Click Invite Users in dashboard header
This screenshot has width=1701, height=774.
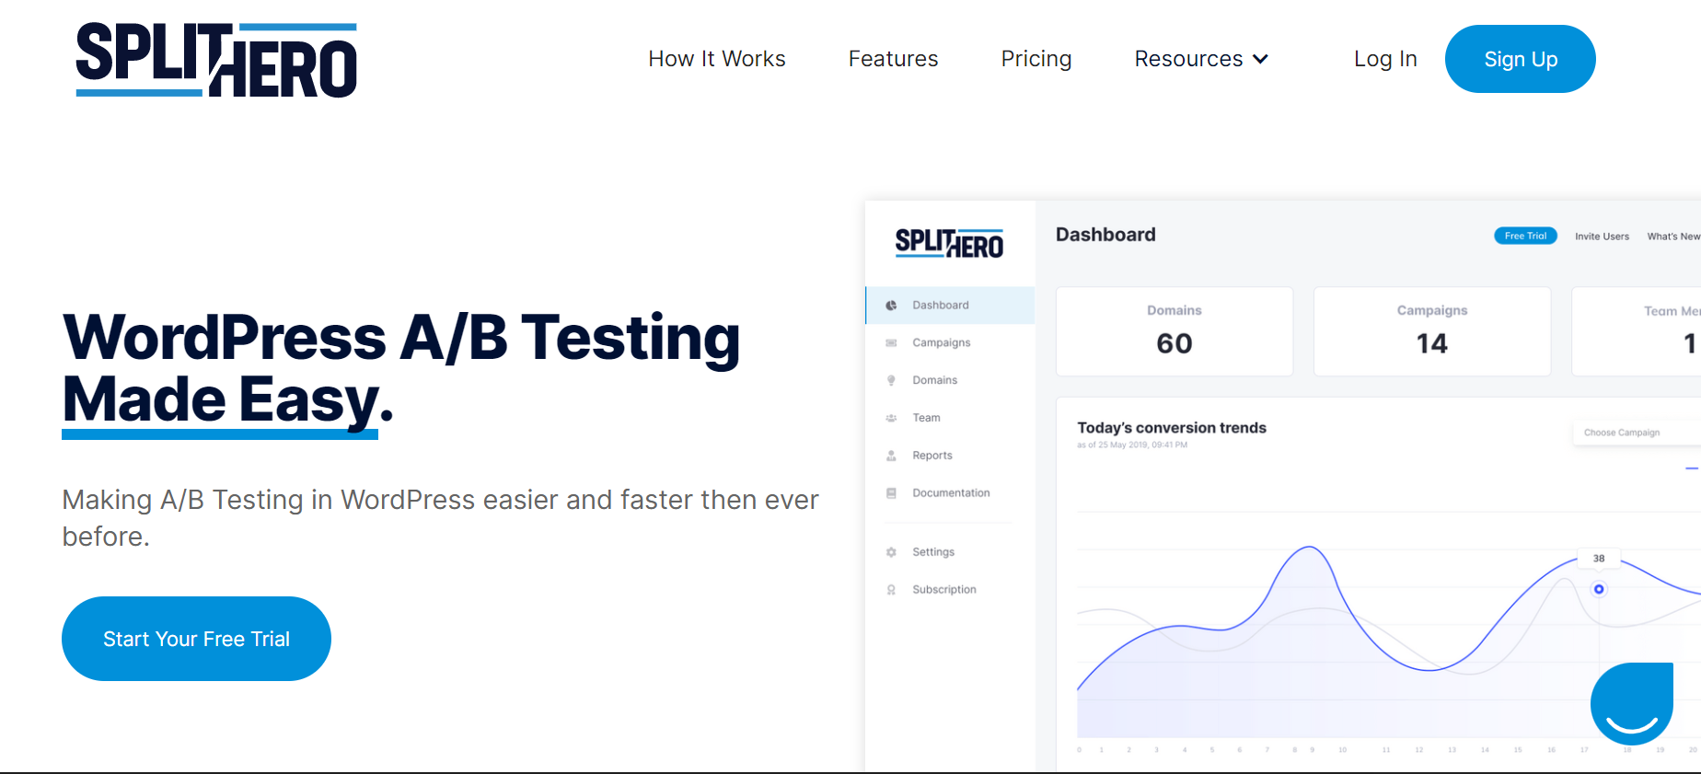tap(1602, 237)
